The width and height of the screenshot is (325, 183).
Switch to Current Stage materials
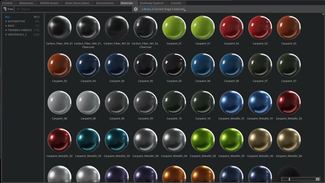pos(162,9)
